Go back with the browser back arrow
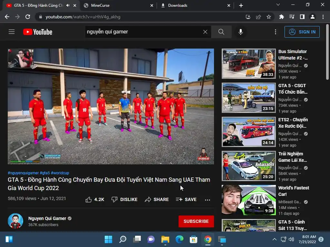330x247 pixels. (7, 17)
